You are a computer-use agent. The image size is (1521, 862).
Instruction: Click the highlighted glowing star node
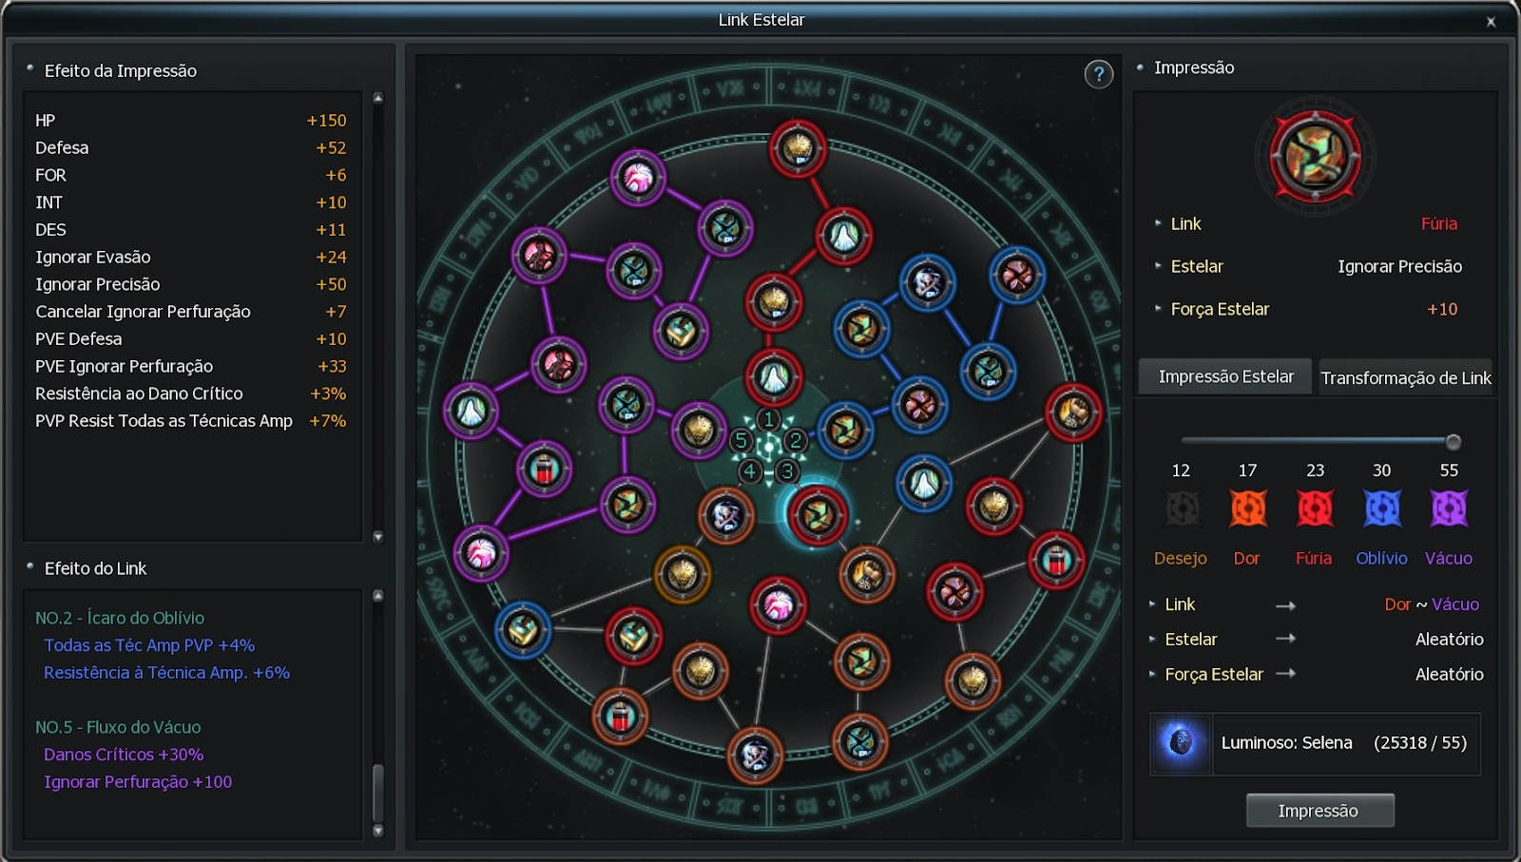pyautogui.click(x=817, y=515)
